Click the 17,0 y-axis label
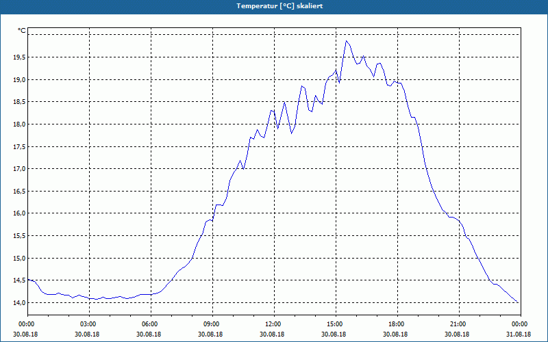548x342 pixels. coord(20,169)
